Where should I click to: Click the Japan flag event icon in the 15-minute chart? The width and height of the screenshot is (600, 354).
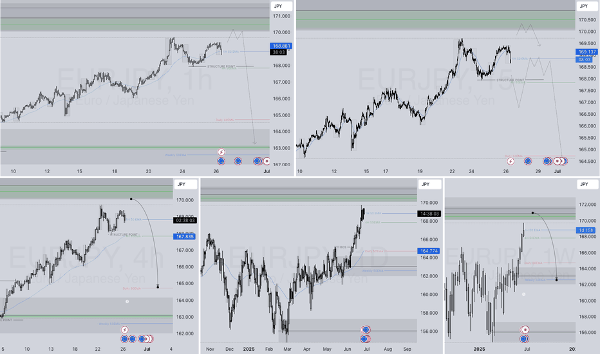pos(558,161)
